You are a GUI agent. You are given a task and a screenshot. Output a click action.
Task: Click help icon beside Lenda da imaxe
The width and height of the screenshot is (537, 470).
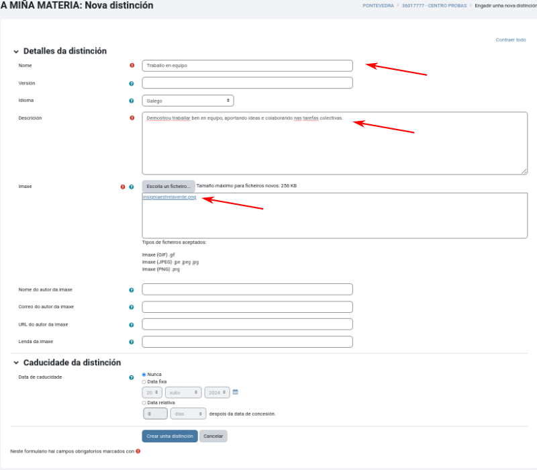point(132,342)
